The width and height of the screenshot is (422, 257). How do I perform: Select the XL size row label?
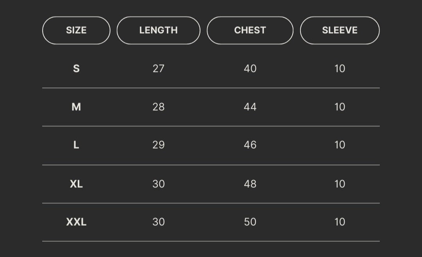(76, 184)
